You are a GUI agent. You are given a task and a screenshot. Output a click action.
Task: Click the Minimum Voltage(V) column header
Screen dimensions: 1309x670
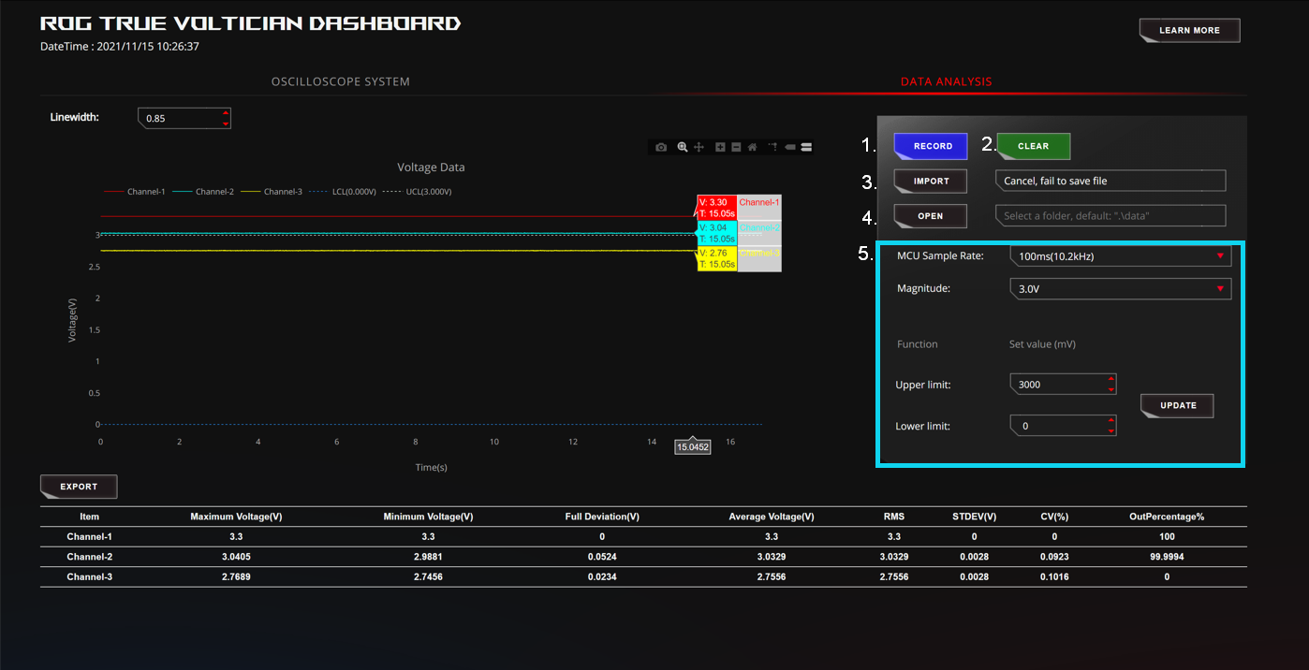[428, 517]
